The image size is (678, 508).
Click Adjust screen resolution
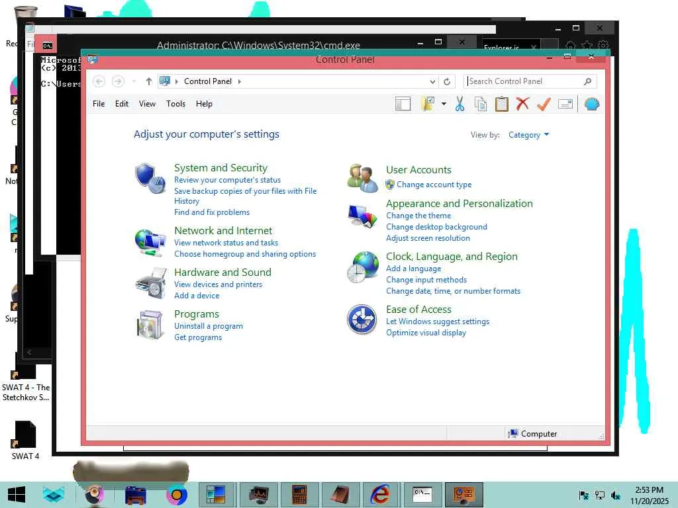tap(428, 238)
